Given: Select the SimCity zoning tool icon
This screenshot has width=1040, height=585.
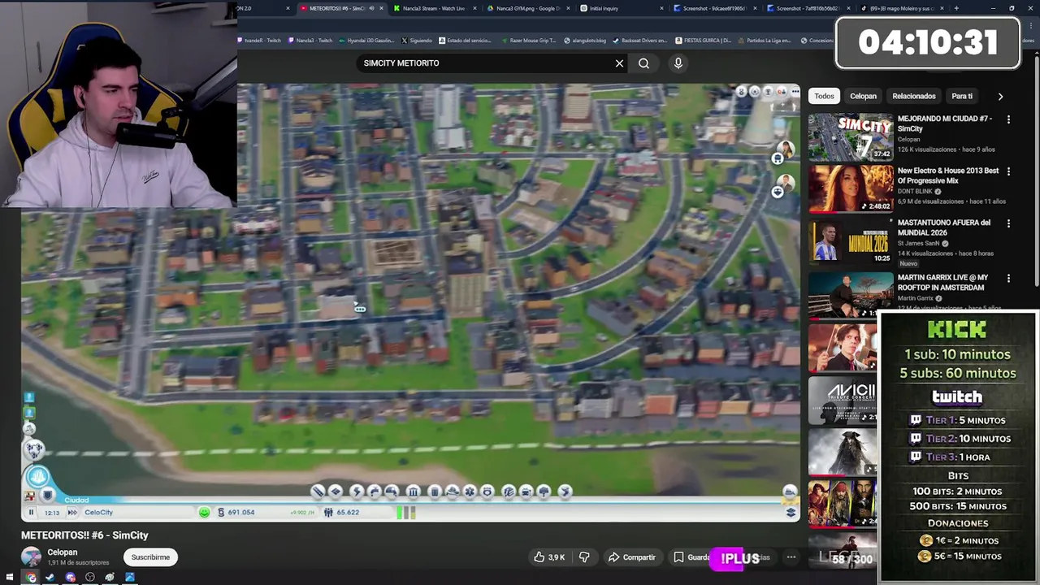Looking at the screenshot, I should point(336,492).
